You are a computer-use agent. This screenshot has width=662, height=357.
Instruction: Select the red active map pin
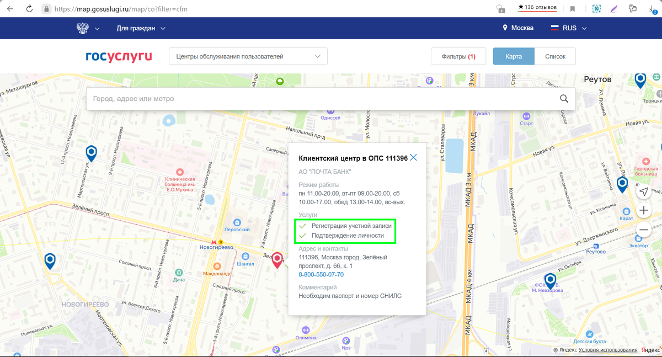pos(277,259)
